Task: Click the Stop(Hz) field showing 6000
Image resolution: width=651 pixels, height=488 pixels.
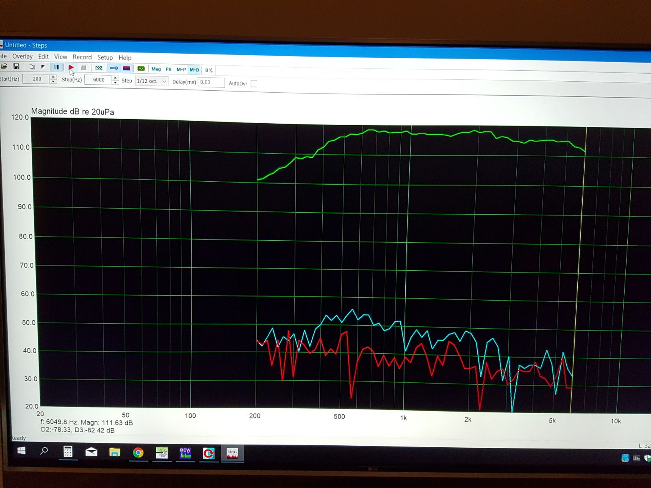Action: pyautogui.click(x=98, y=80)
